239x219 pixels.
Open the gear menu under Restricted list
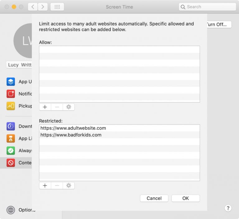pos(69,185)
